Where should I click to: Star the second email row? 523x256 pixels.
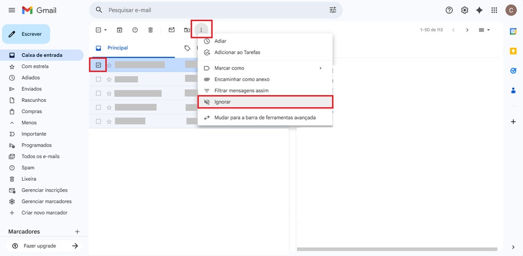point(109,79)
